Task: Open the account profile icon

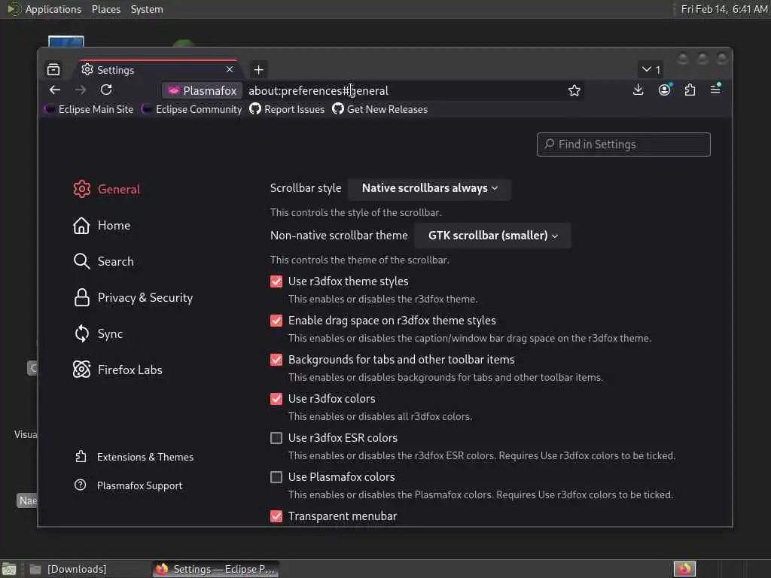Action: 664,90
